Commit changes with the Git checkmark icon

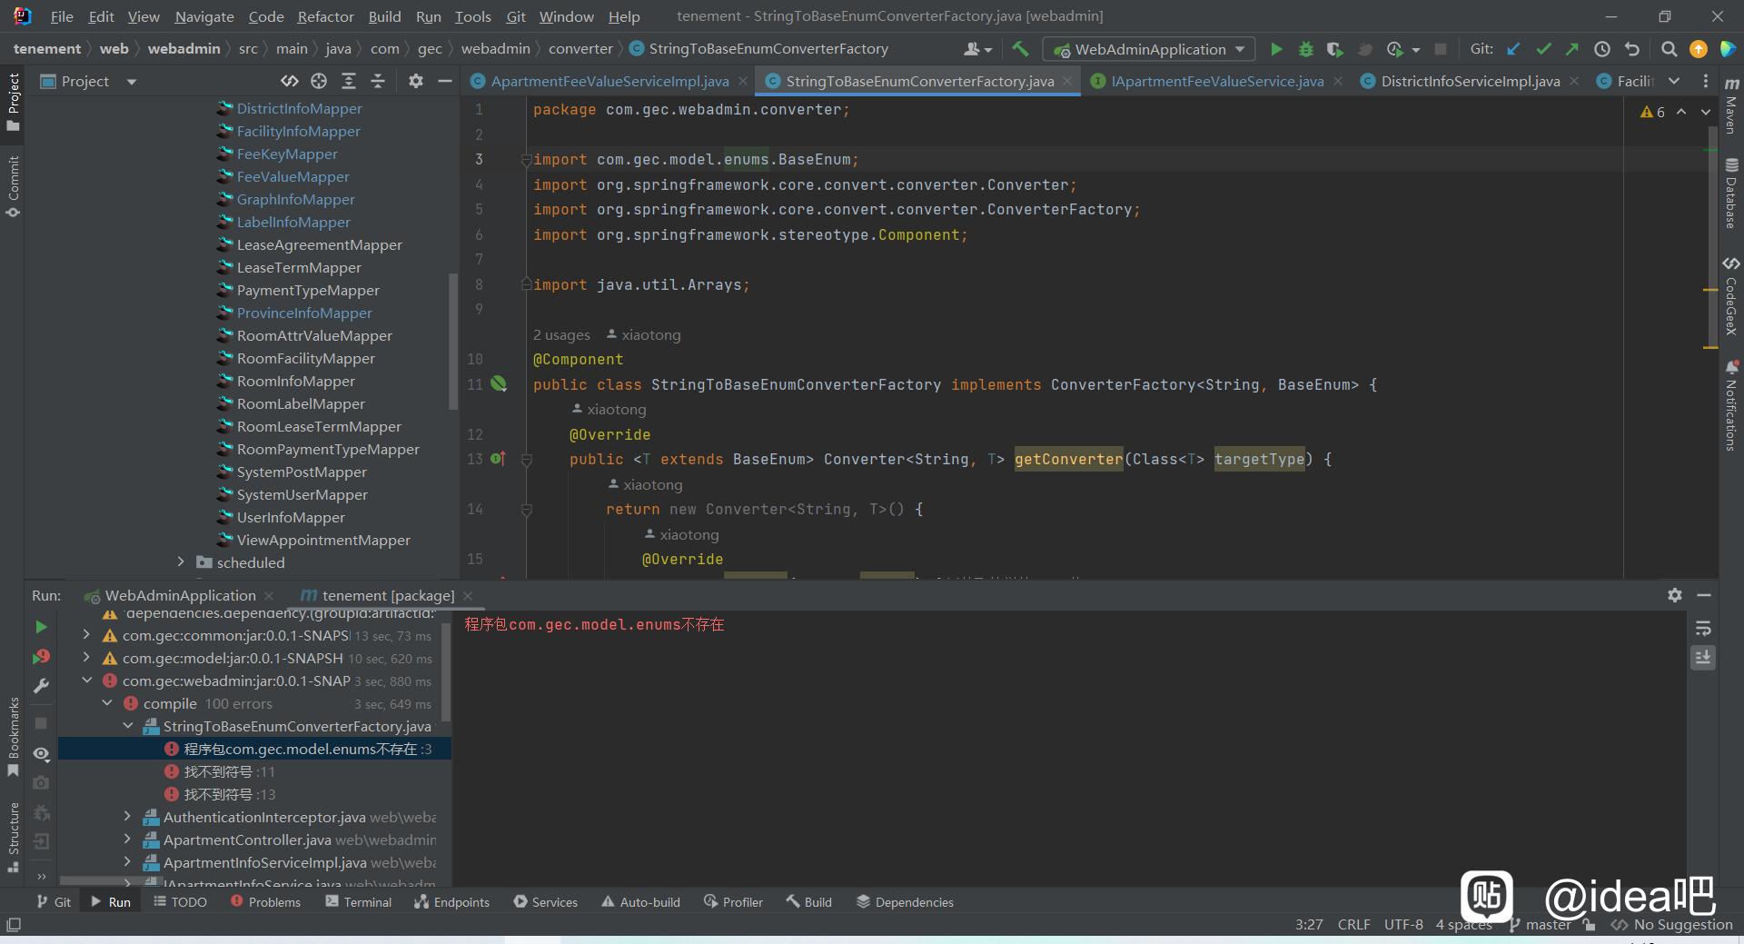pyautogui.click(x=1542, y=49)
